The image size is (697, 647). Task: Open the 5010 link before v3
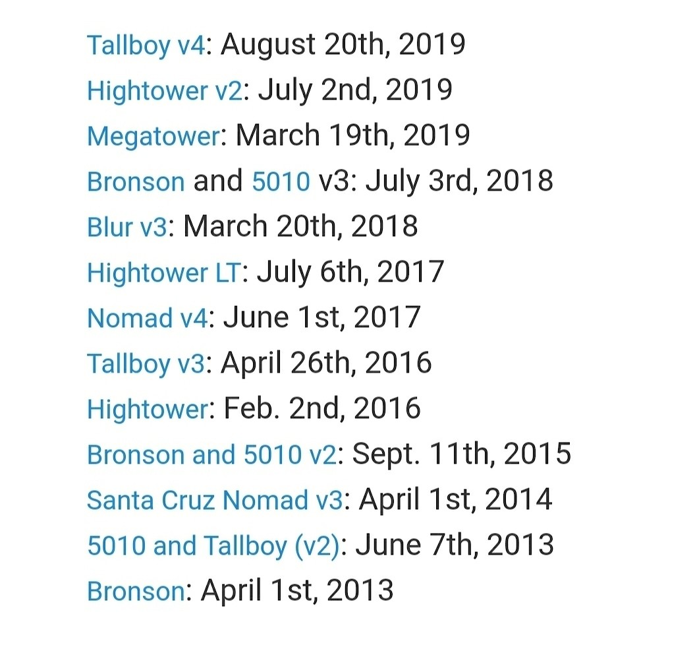click(x=281, y=182)
